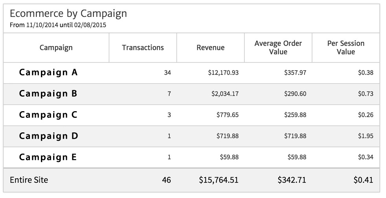Select Campaign B revenue $2,034.17
386x198 pixels.
pos(225,94)
